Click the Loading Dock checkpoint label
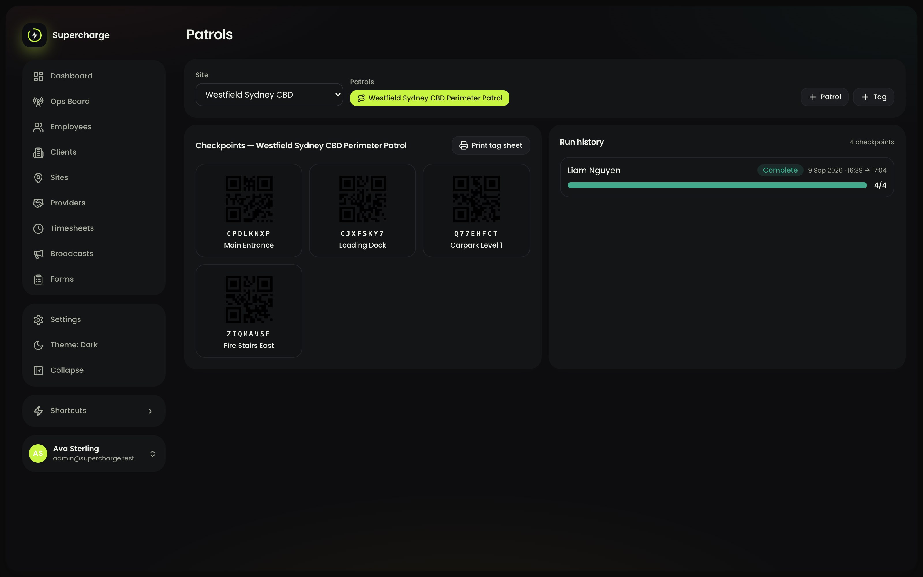 point(362,245)
